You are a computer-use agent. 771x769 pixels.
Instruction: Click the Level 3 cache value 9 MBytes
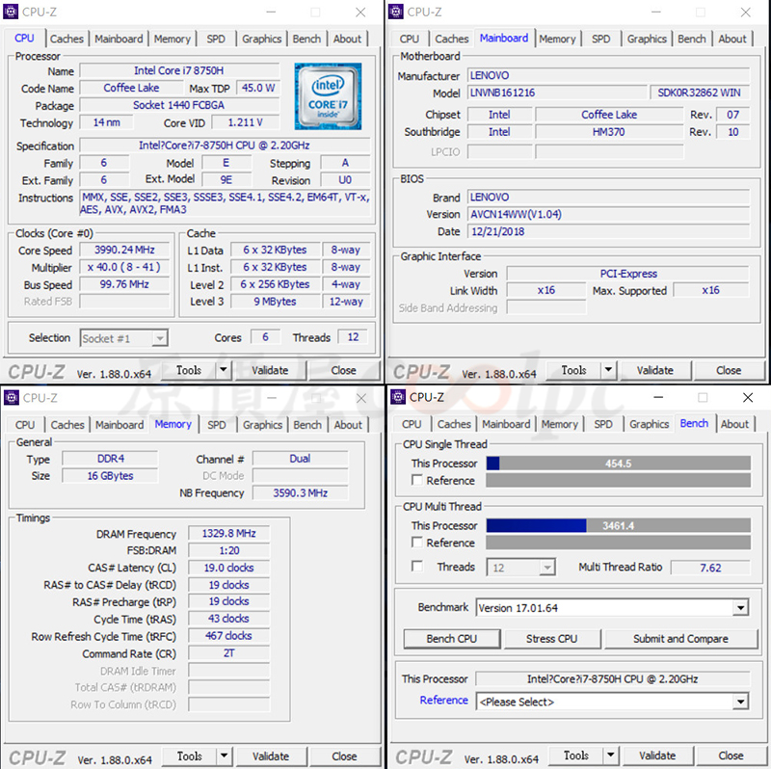point(275,302)
